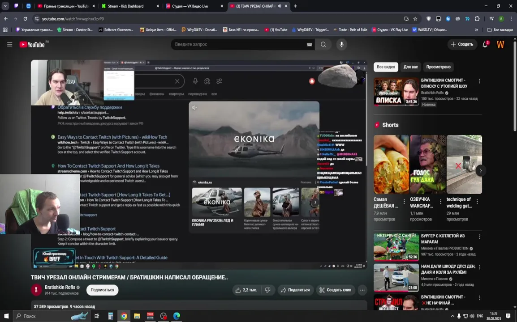Open the Bratishkin Rofls channel avatar
This screenshot has width=517, height=322.
click(36, 290)
